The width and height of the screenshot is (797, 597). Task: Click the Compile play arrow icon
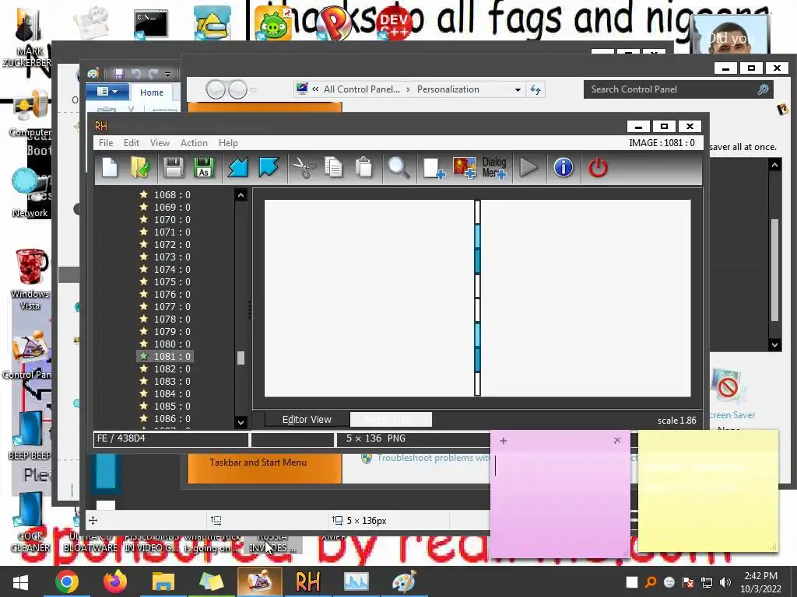pyautogui.click(x=528, y=168)
